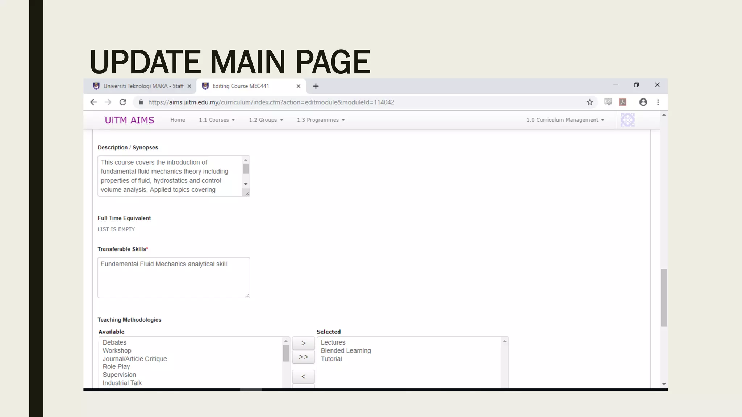Screen dimensions: 742x417
Task: Expand the 1.1 Courses dropdown
Action: click(x=217, y=120)
